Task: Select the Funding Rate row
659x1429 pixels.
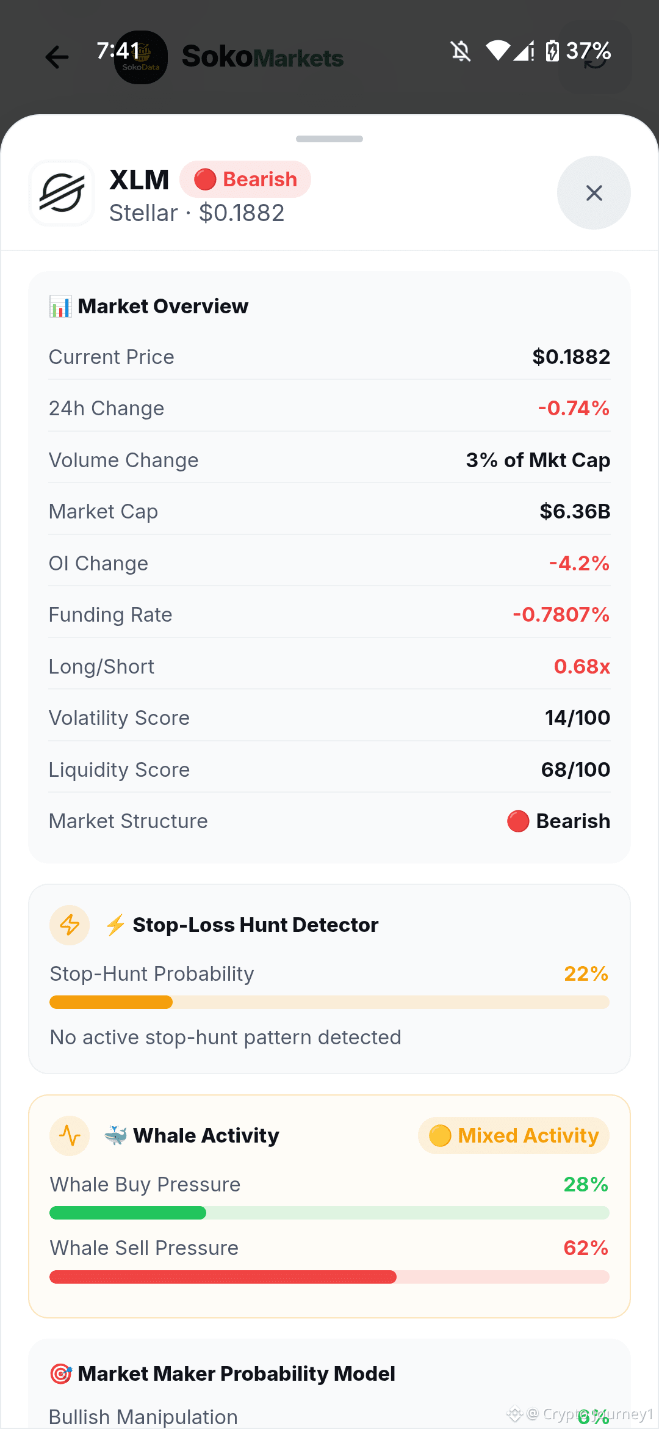Action: click(329, 614)
